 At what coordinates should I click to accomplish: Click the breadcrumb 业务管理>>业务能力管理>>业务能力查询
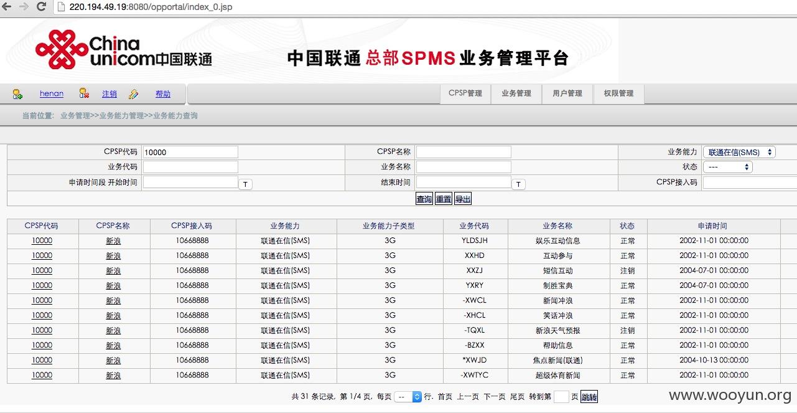129,116
